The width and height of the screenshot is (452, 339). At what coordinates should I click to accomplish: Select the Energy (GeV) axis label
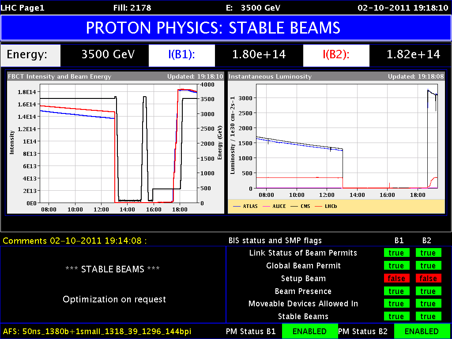click(x=220, y=143)
